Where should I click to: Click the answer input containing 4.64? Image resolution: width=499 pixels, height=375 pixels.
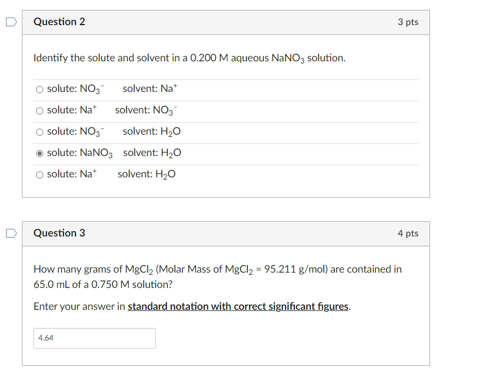click(94, 338)
